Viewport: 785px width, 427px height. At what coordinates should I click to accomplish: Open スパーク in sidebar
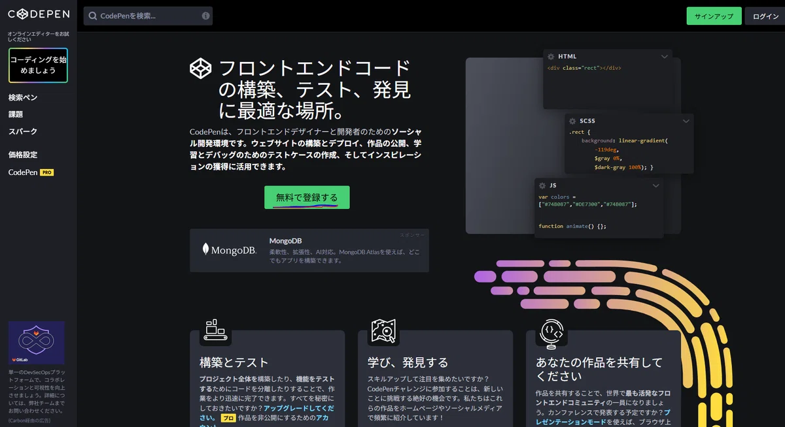coord(23,131)
